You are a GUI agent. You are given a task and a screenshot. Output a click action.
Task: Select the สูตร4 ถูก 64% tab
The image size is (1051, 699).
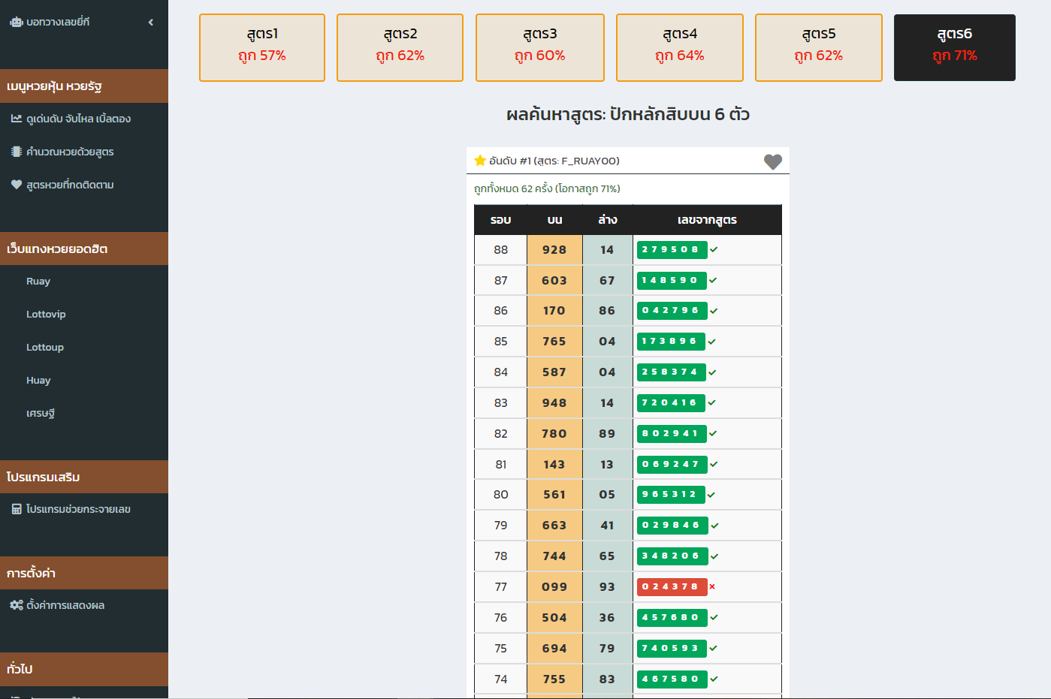[x=680, y=47]
